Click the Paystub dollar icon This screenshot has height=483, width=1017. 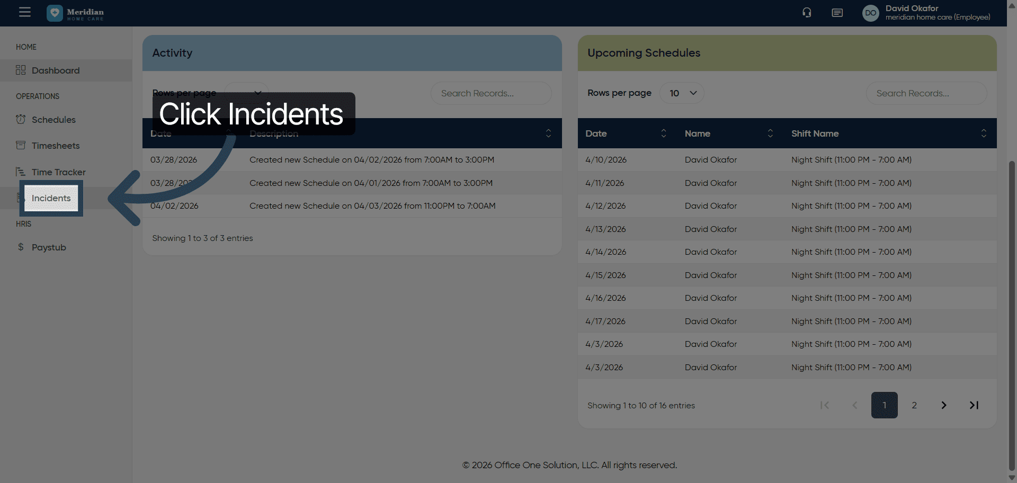click(21, 247)
